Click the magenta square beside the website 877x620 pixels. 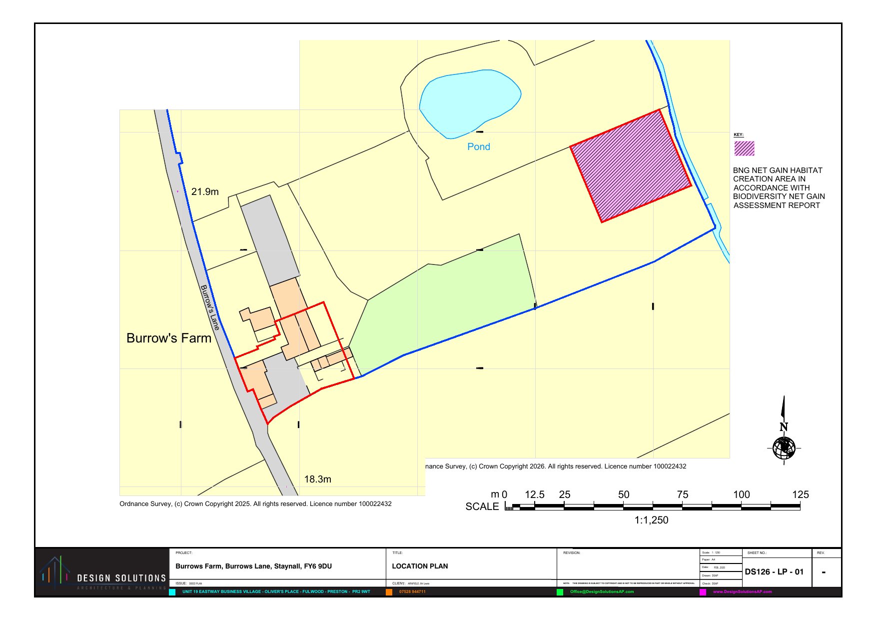point(703,592)
